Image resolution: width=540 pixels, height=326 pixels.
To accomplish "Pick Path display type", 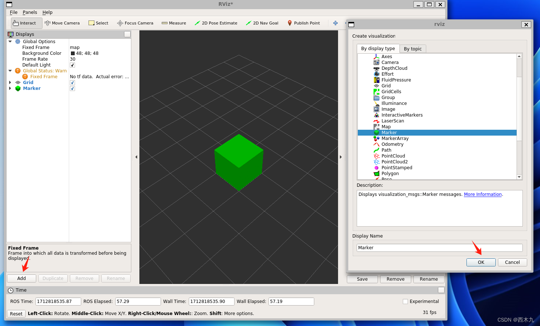I will (386, 150).
